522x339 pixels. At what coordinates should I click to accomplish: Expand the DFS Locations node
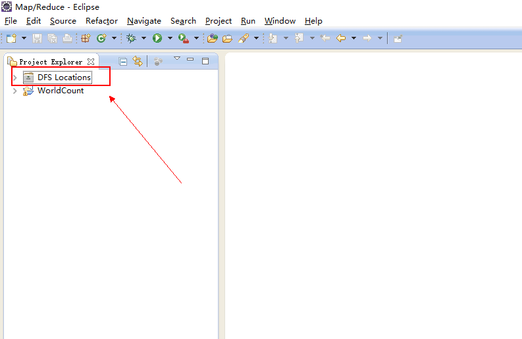[x=14, y=78]
